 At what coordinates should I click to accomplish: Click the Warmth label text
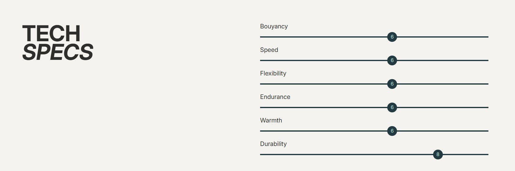271,120
